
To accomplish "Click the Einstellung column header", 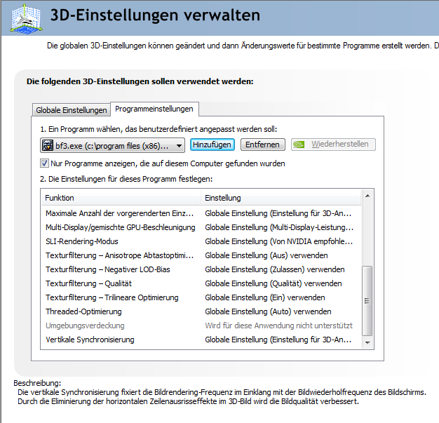I will (281, 198).
